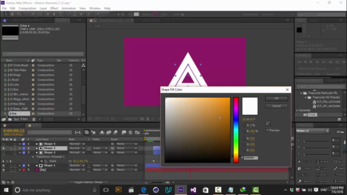Screen dimensions: 347x195
Task: Open Adobe Illustrator from the taskbar
Action: (x=118, y=190)
